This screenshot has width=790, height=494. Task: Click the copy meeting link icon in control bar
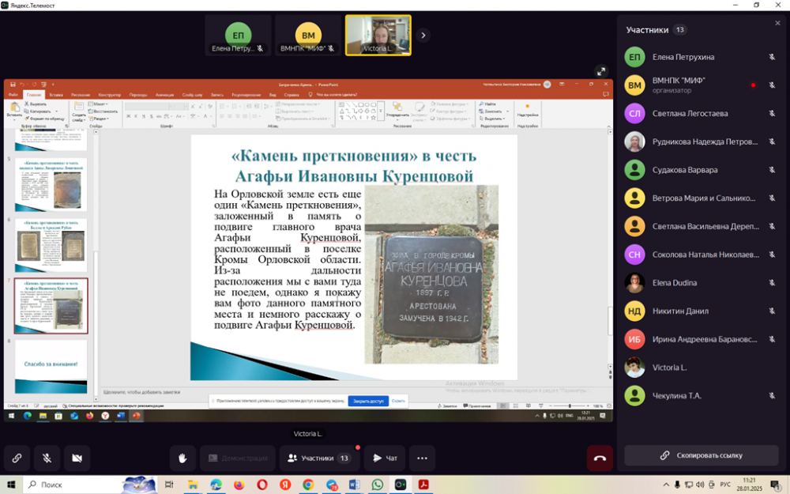point(17,458)
